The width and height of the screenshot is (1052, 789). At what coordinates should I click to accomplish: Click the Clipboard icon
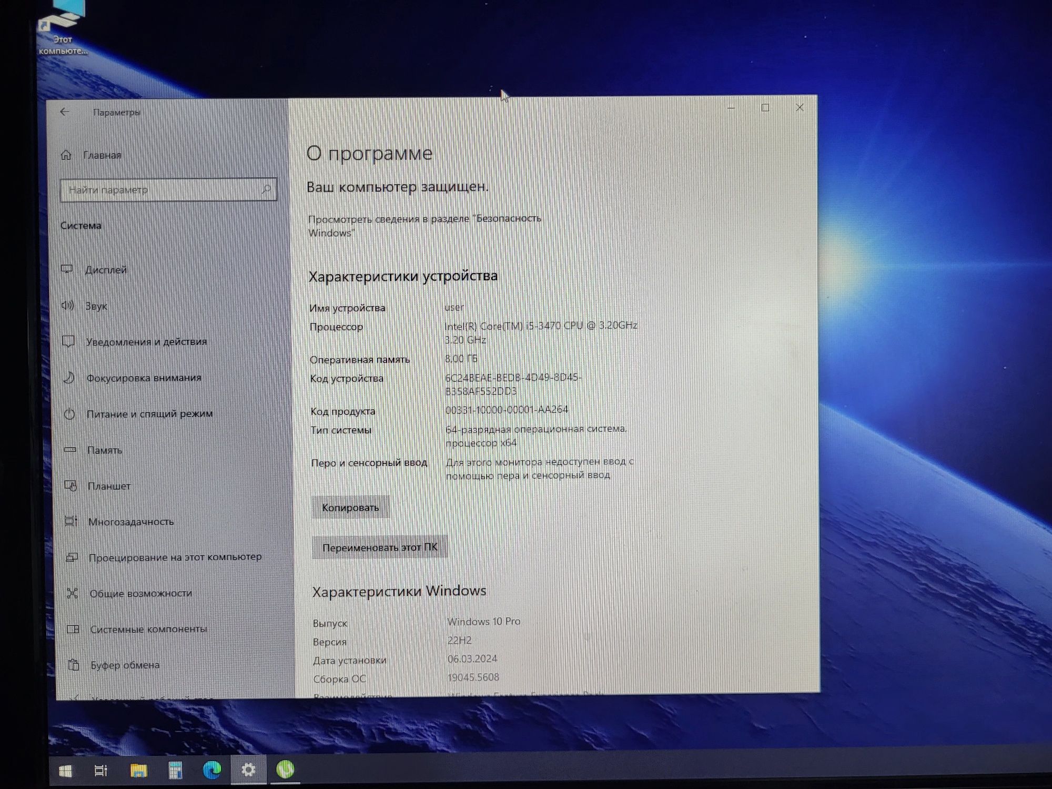tap(74, 665)
